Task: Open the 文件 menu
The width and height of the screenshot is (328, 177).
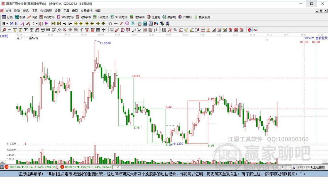Action: click(x=8, y=11)
